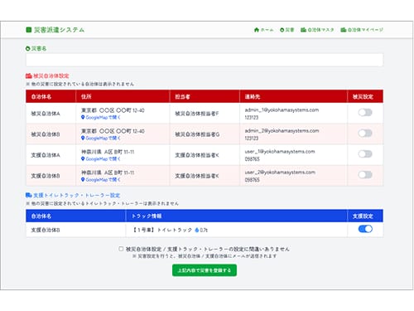Click the disaster name text input field
This screenshot has height=311, width=414.
[x=205, y=60]
